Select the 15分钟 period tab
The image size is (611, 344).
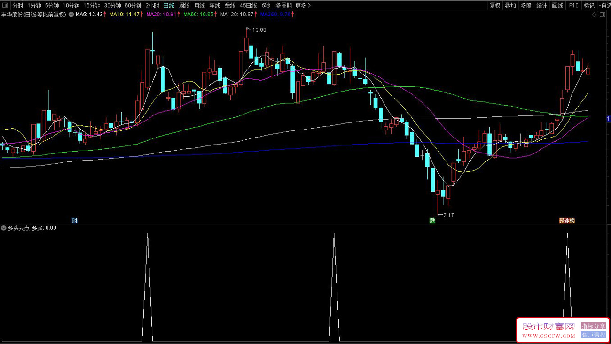tap(92, 6)
